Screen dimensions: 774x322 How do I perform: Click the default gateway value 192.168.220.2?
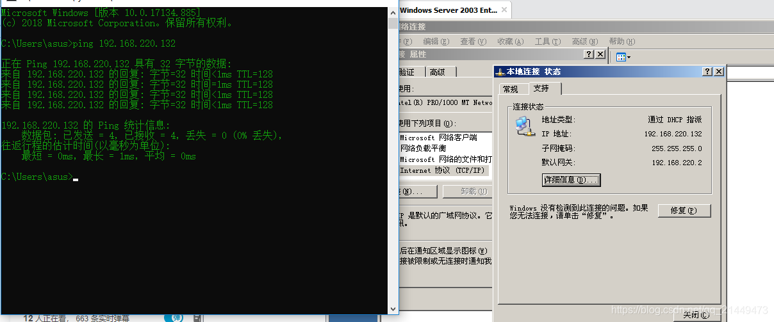click(677, 163)
